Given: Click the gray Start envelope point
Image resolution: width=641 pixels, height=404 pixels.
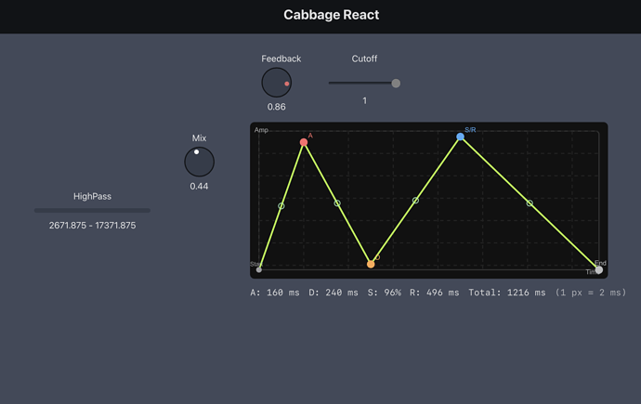Looking at the screenshot, I should pyautogui.click(x=259, y=269).
